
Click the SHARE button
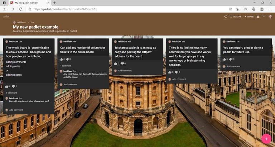tap(249, 17)
